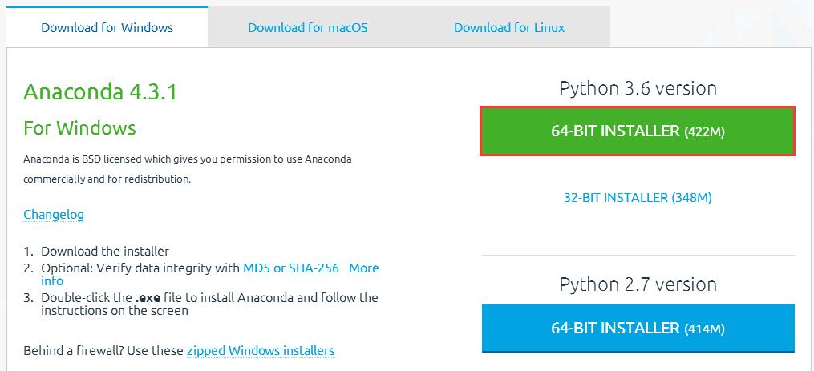Click the Python 3.6 version heading
Image resolution: width=814 pixels, height=371 pixels.
tap(638, 88)
